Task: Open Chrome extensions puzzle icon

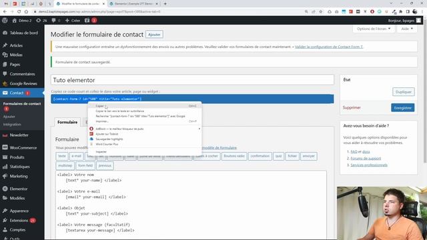Action: coord(400,12)
